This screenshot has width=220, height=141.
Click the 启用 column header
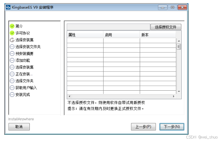pyautogui.click(x=121, y=35)
